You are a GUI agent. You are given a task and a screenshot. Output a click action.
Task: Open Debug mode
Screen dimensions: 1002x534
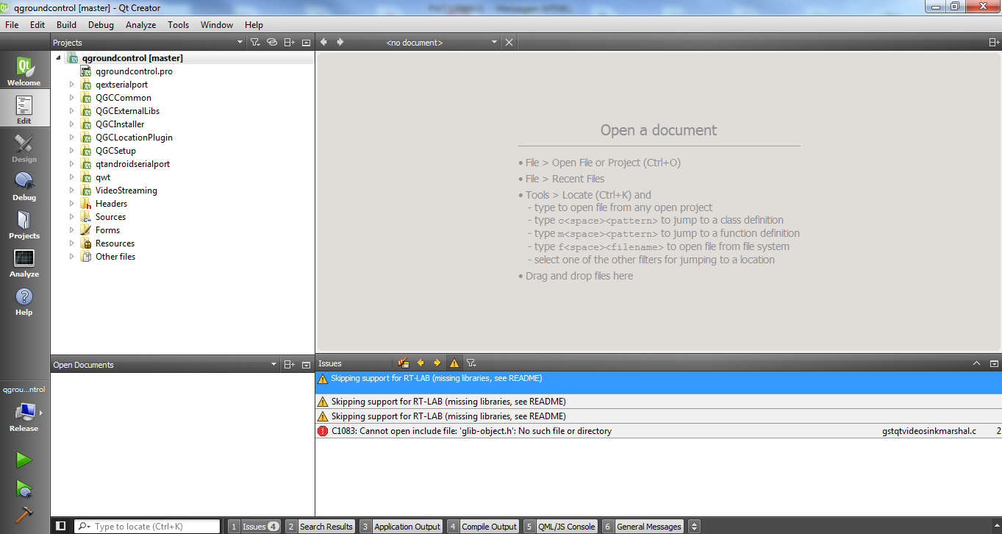point(24,186)
